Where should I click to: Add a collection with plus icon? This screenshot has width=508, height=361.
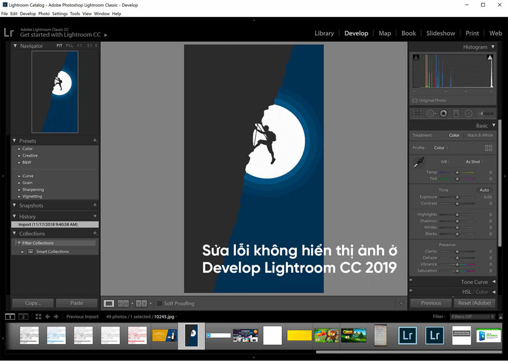[x=95, y=233]
